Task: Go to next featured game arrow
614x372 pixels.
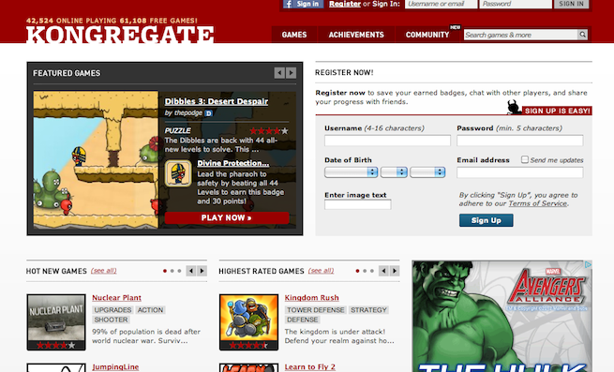Action: pos(291,73)
